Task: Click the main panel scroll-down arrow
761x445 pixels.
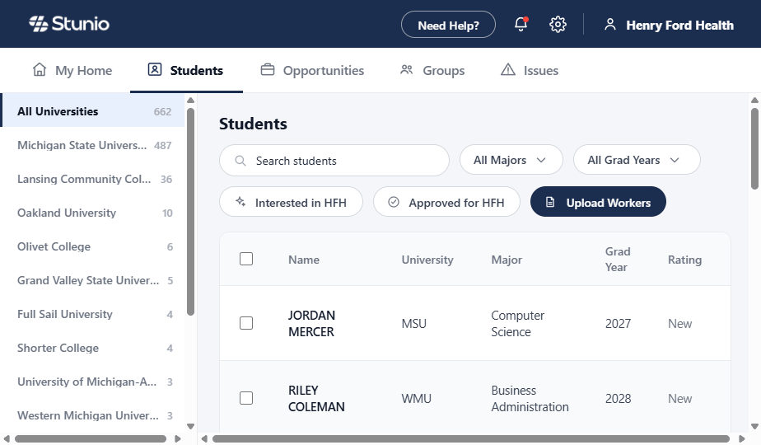Action: point(754,426)
